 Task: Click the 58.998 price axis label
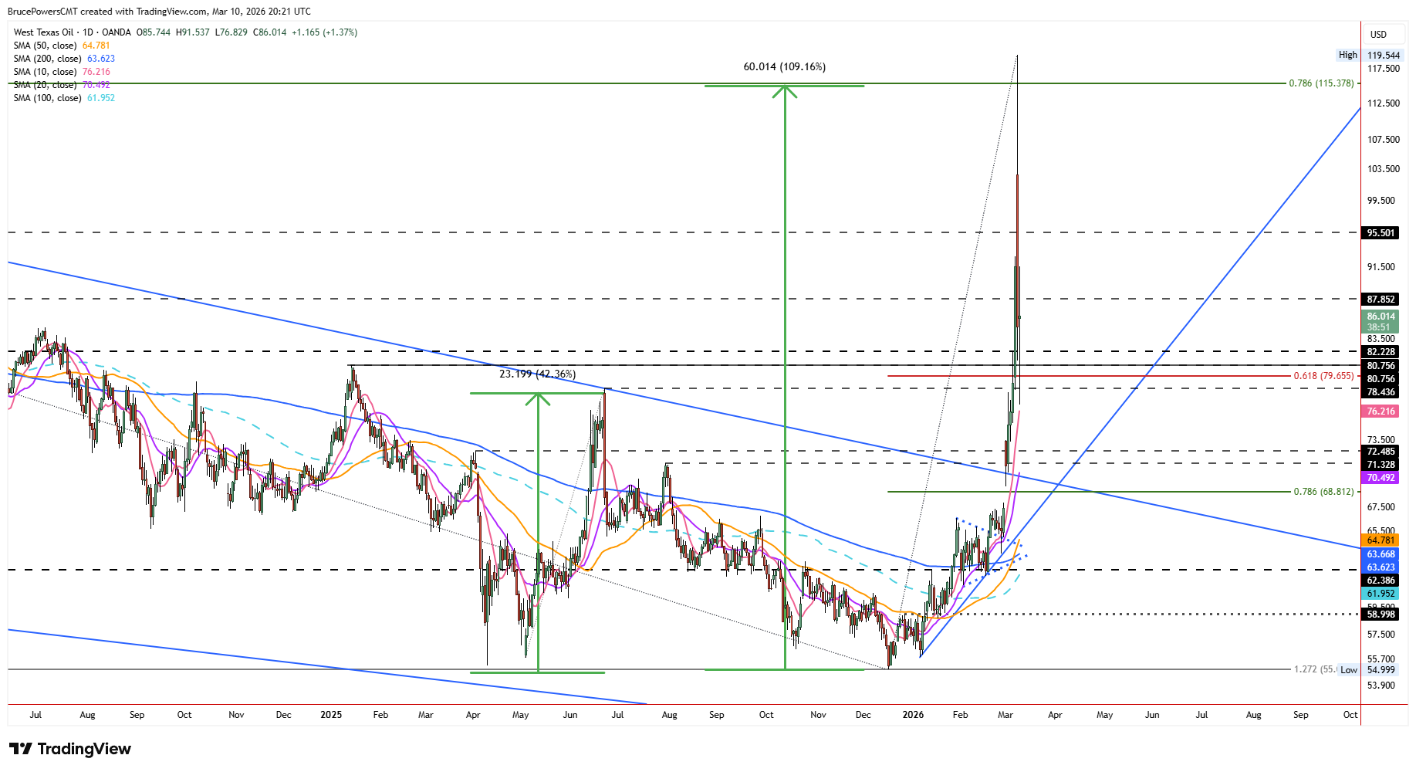[x=1381, y=615]
